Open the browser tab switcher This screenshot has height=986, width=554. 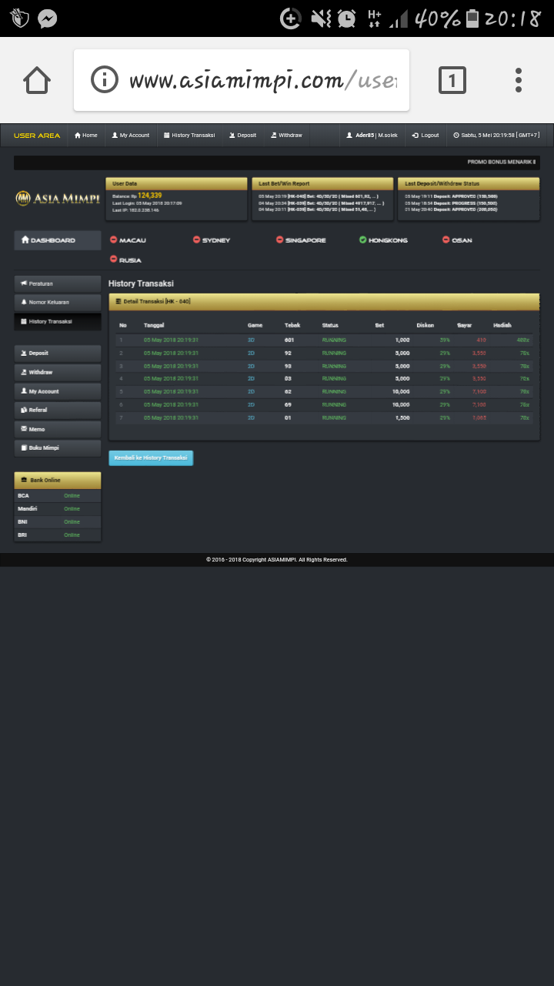pyautogui.click(x=452, y=80)
